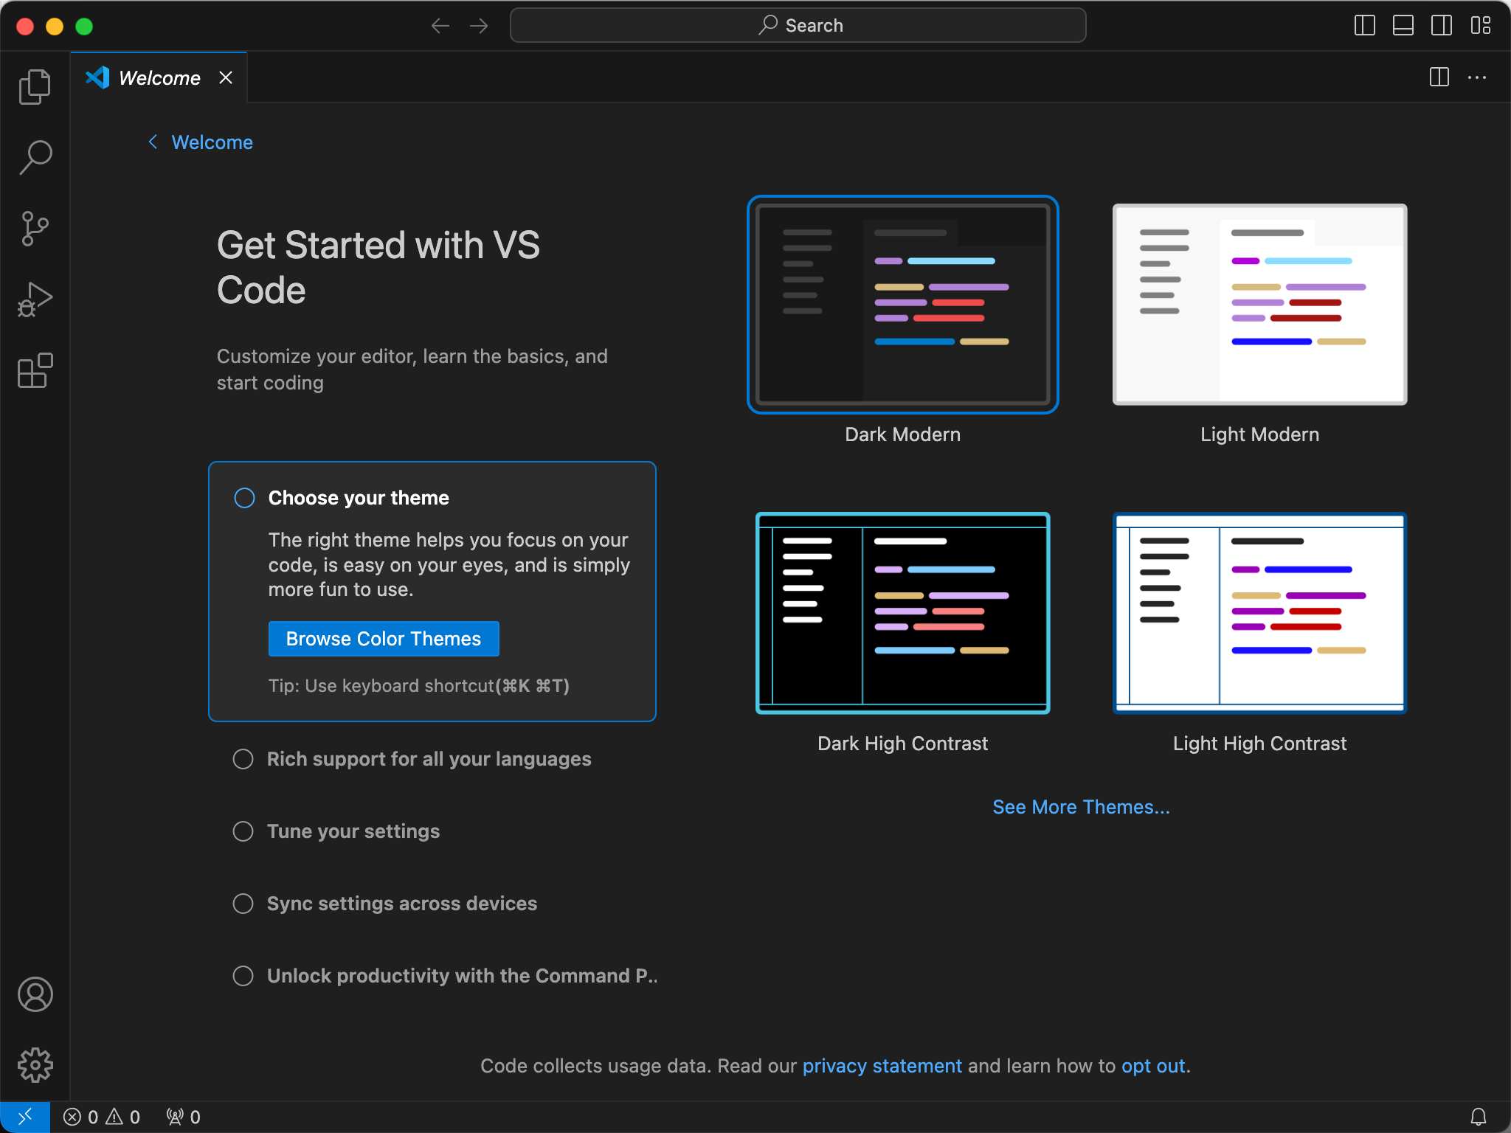Screen dimensions: 1511x1133
Task: Toggle the Rich support for all your languages option
Action: 241,758
